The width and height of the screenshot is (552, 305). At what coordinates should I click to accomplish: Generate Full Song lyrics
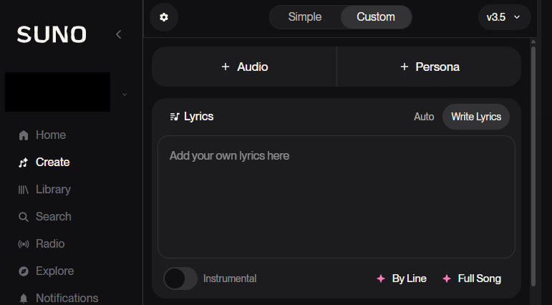[472, 279]
